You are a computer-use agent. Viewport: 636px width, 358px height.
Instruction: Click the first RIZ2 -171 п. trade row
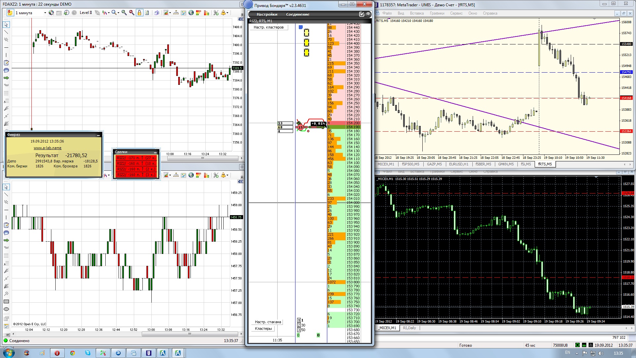pyautogui.click(x=136, y=158)
